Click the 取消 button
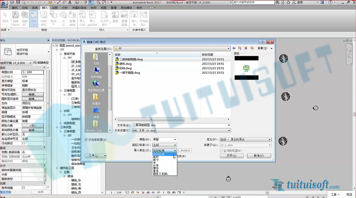Image resolution: width=356 pixels, height=198 pixels. (259, 156)
